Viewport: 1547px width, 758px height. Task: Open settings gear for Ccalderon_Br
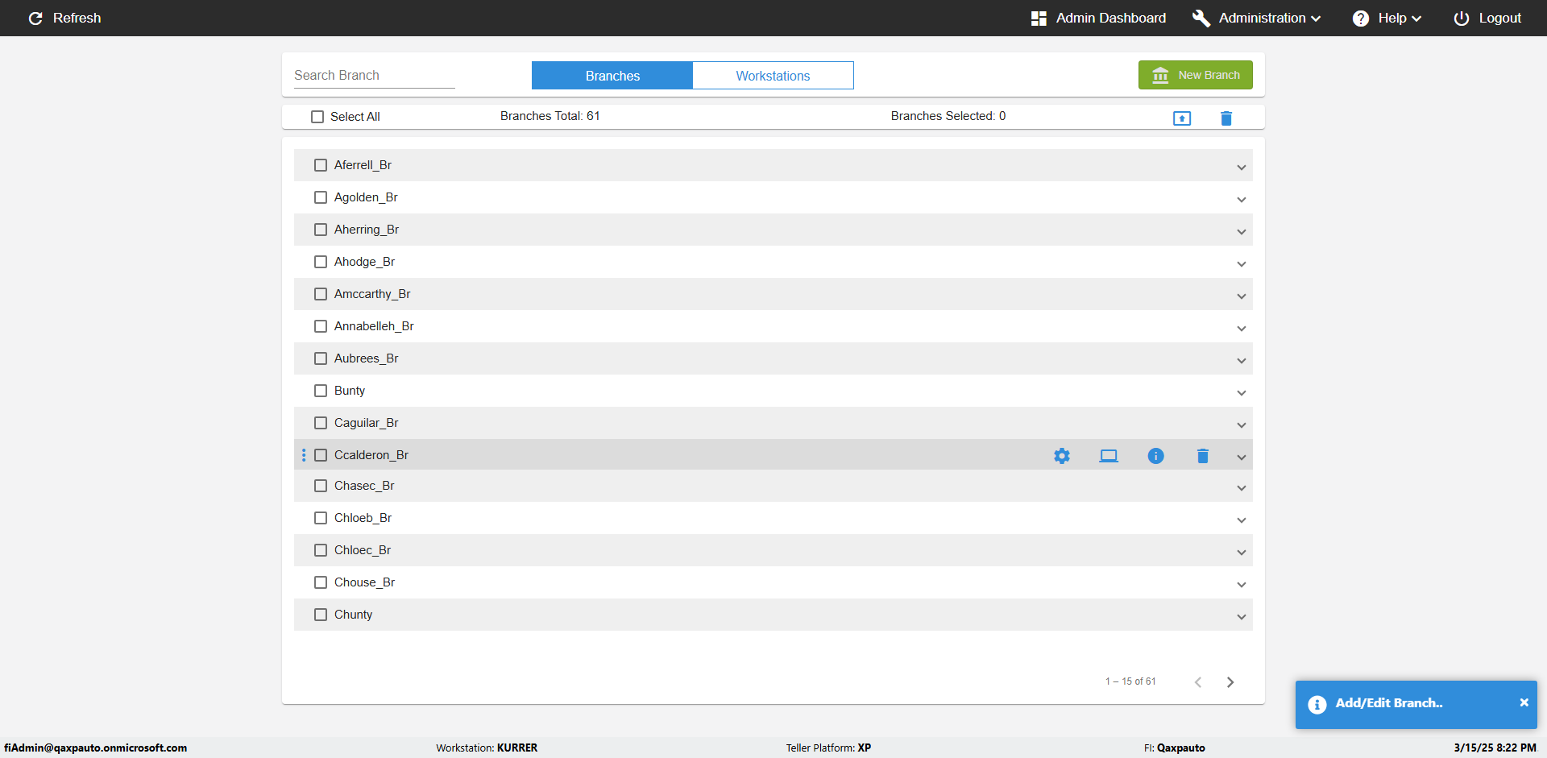tap(1062, 456)
